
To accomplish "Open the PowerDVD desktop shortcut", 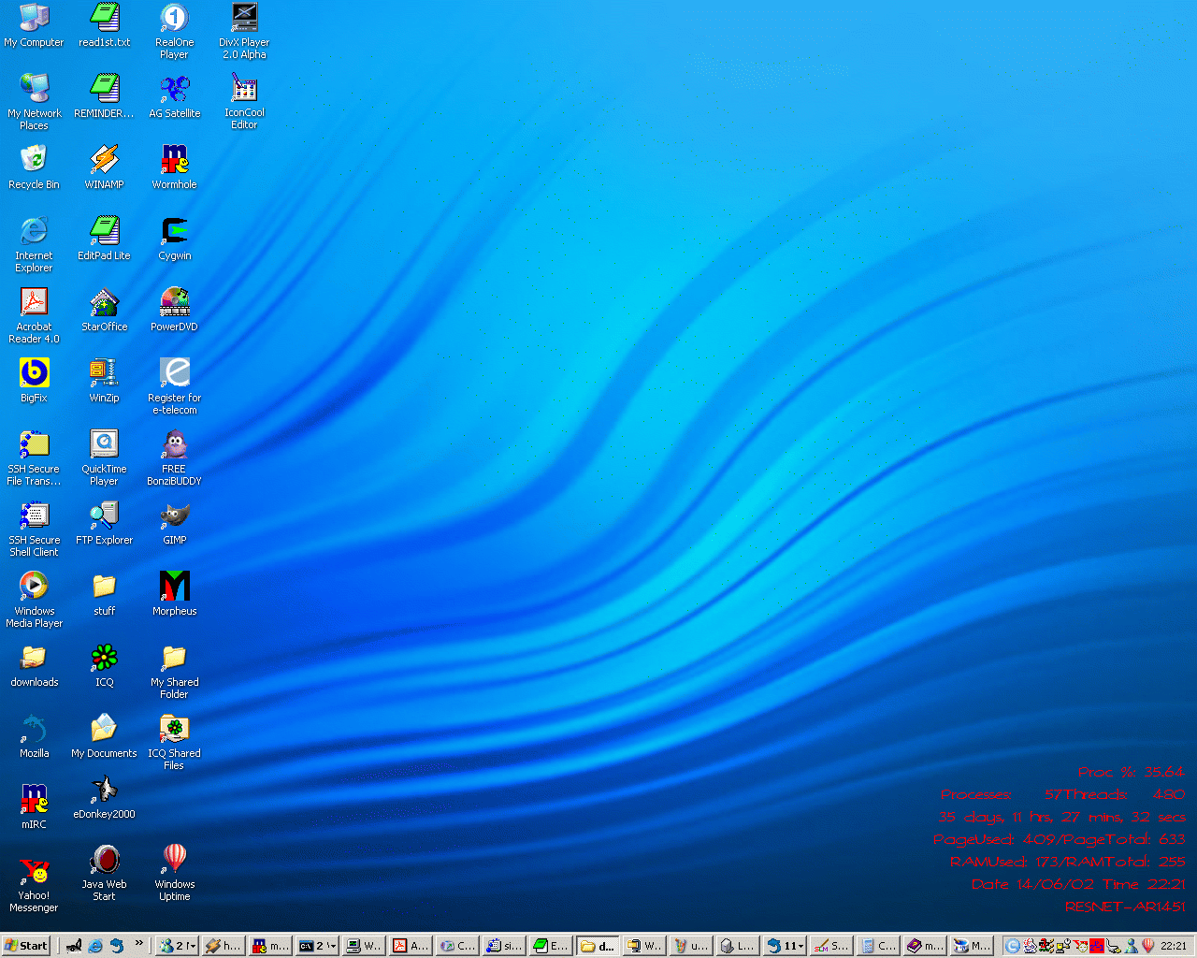I will [174, 302].
